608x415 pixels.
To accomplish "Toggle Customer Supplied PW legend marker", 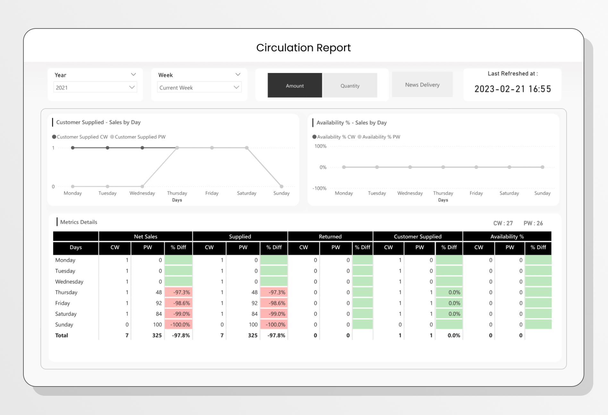I will 112,137.
